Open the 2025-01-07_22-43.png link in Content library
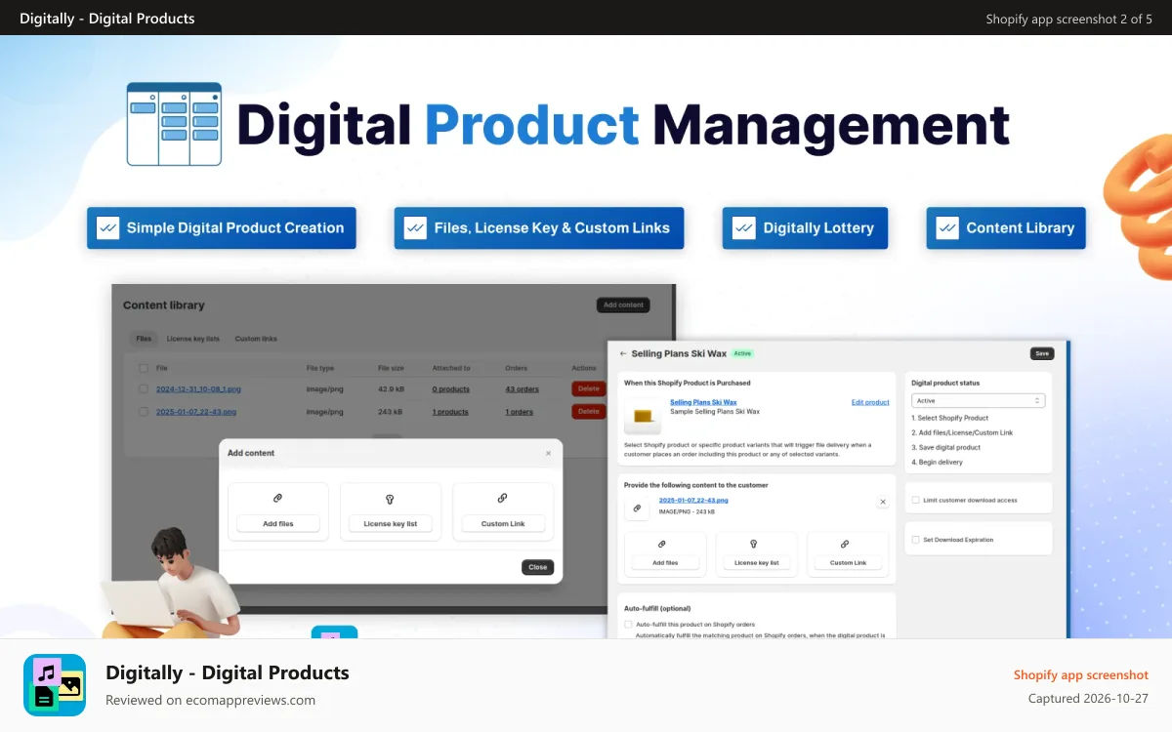The image size is (1172, 732). point(194,412)
